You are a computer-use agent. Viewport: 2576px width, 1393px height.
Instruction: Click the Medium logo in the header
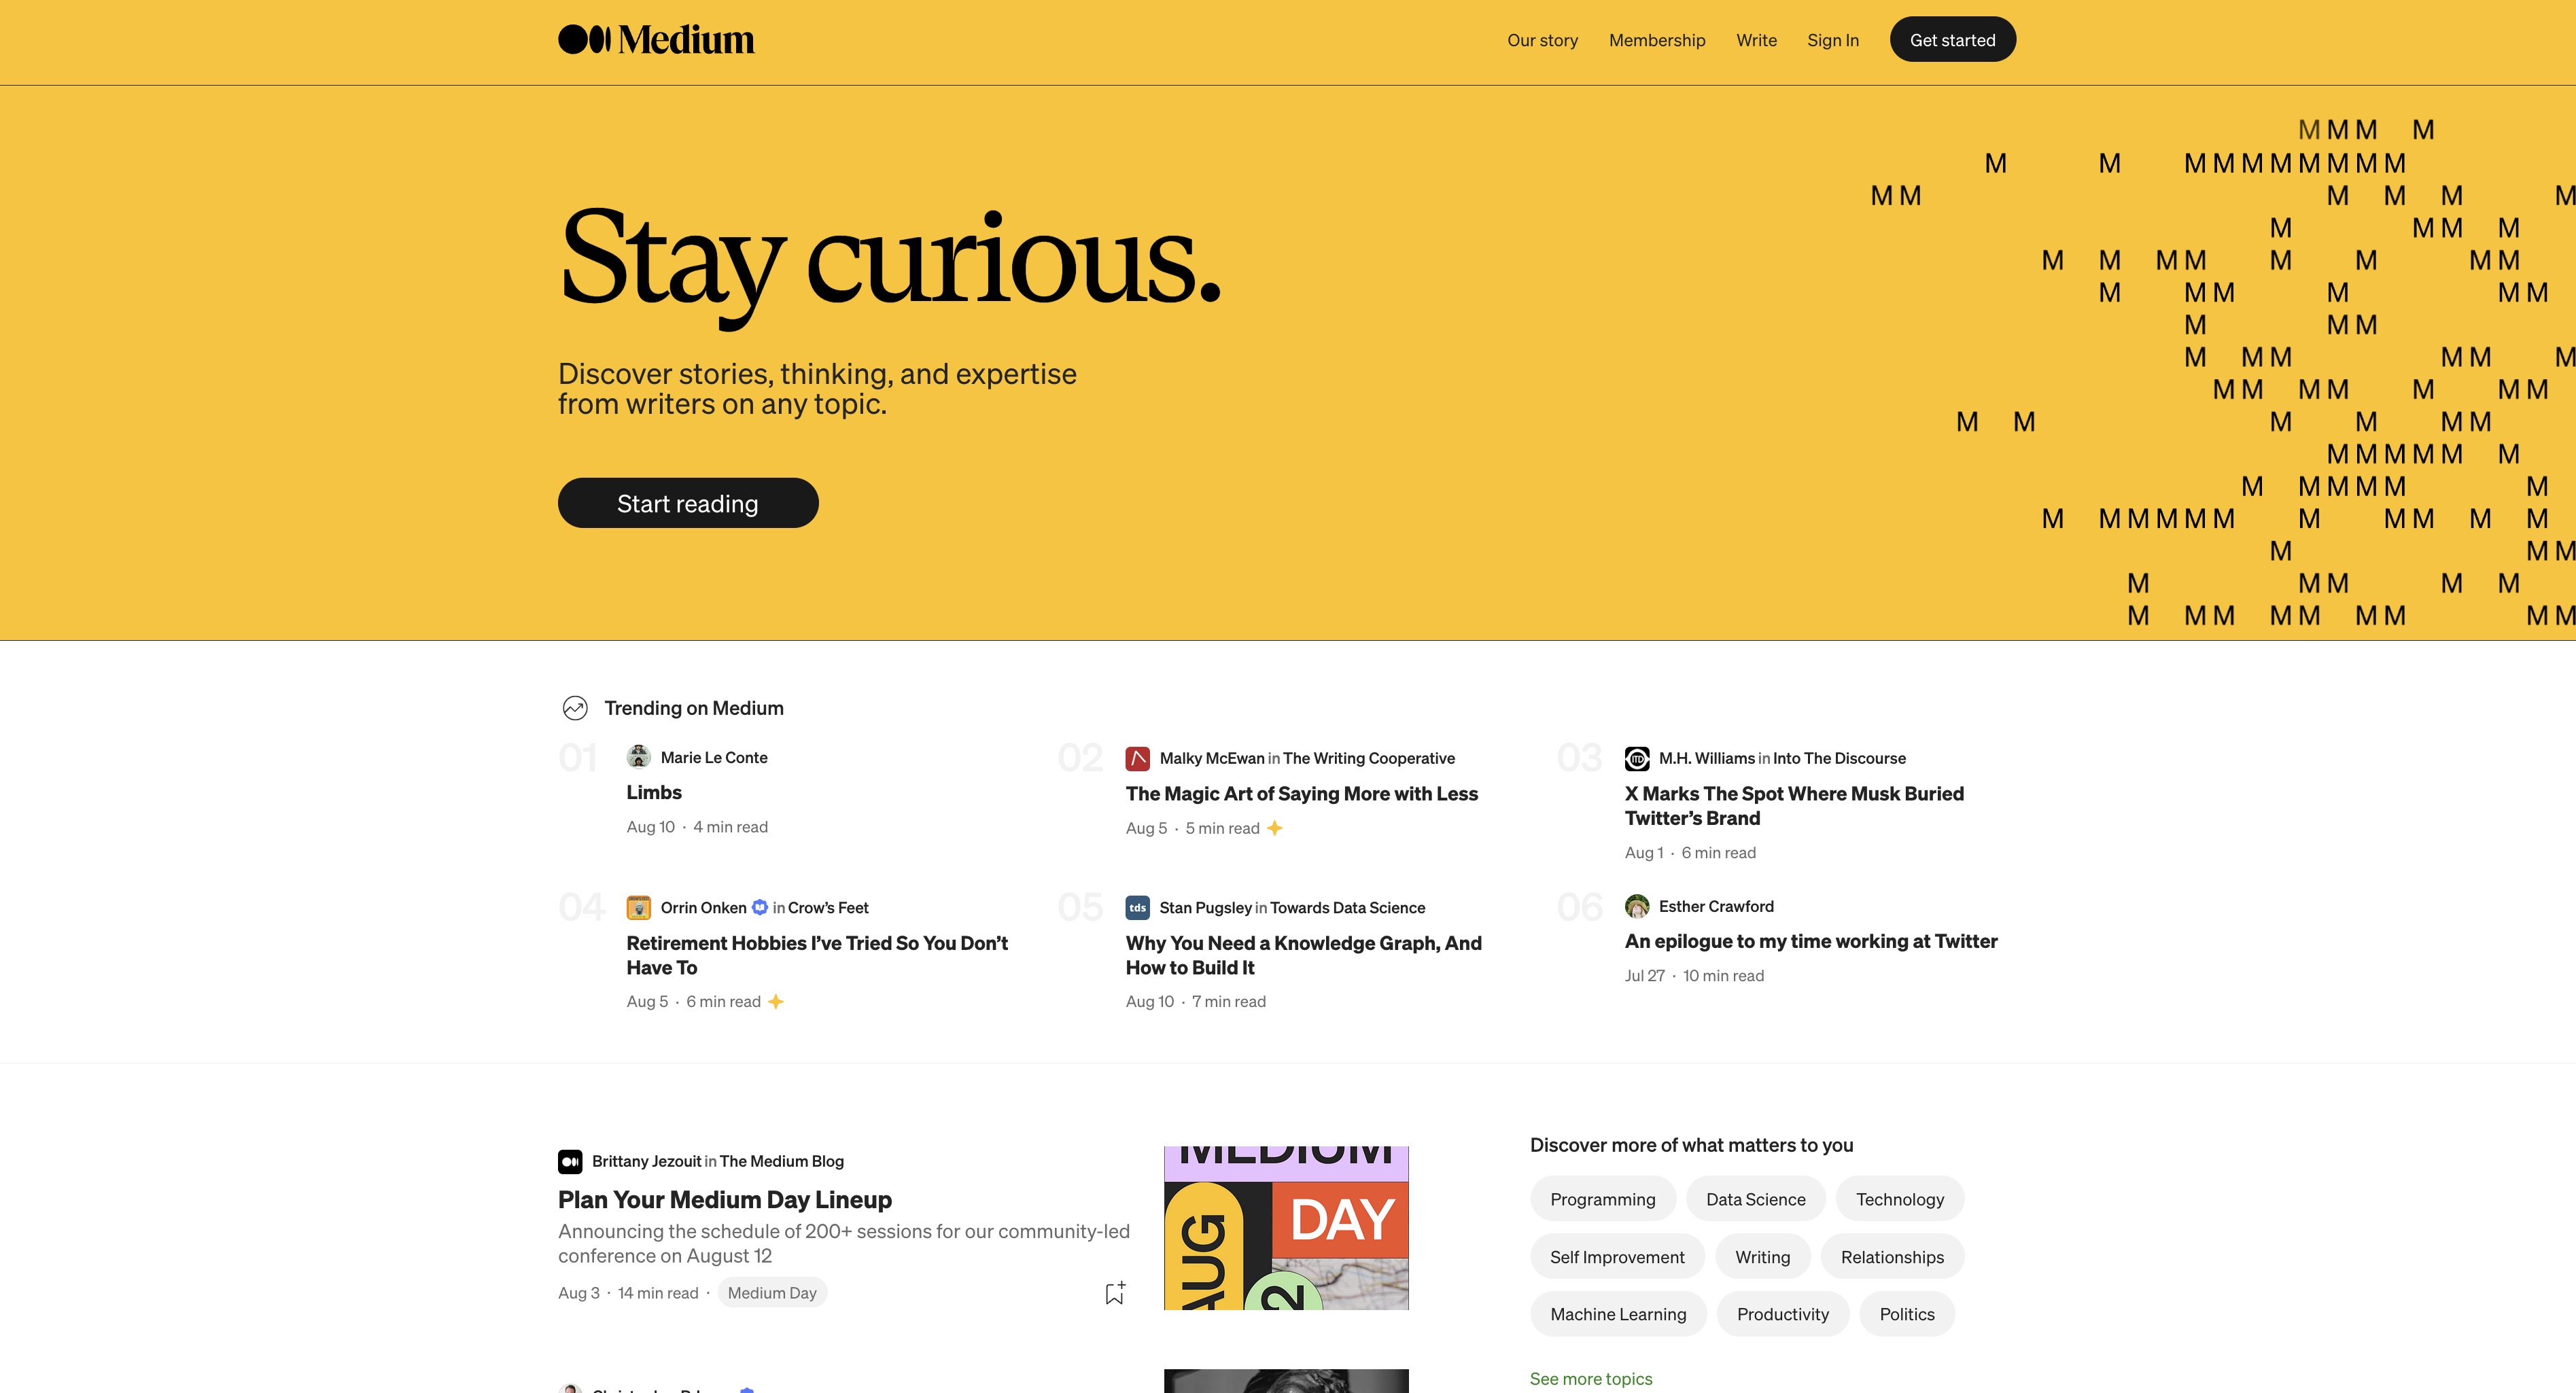[656, 40]
